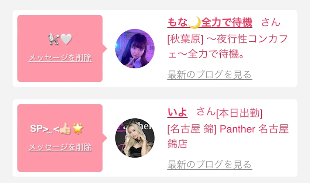
Task: Click the poodle emoji in the first message
Action: (54, 39)
